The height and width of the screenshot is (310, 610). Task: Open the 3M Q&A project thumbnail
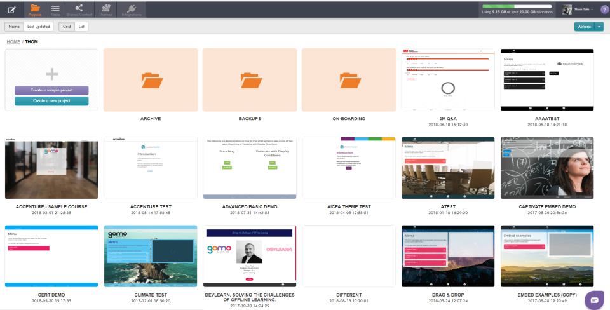[x=448, y=80]
